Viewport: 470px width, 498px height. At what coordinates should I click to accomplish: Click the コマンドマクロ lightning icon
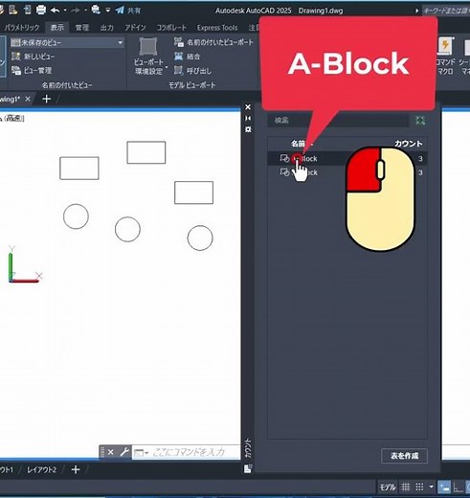point(445,46)
